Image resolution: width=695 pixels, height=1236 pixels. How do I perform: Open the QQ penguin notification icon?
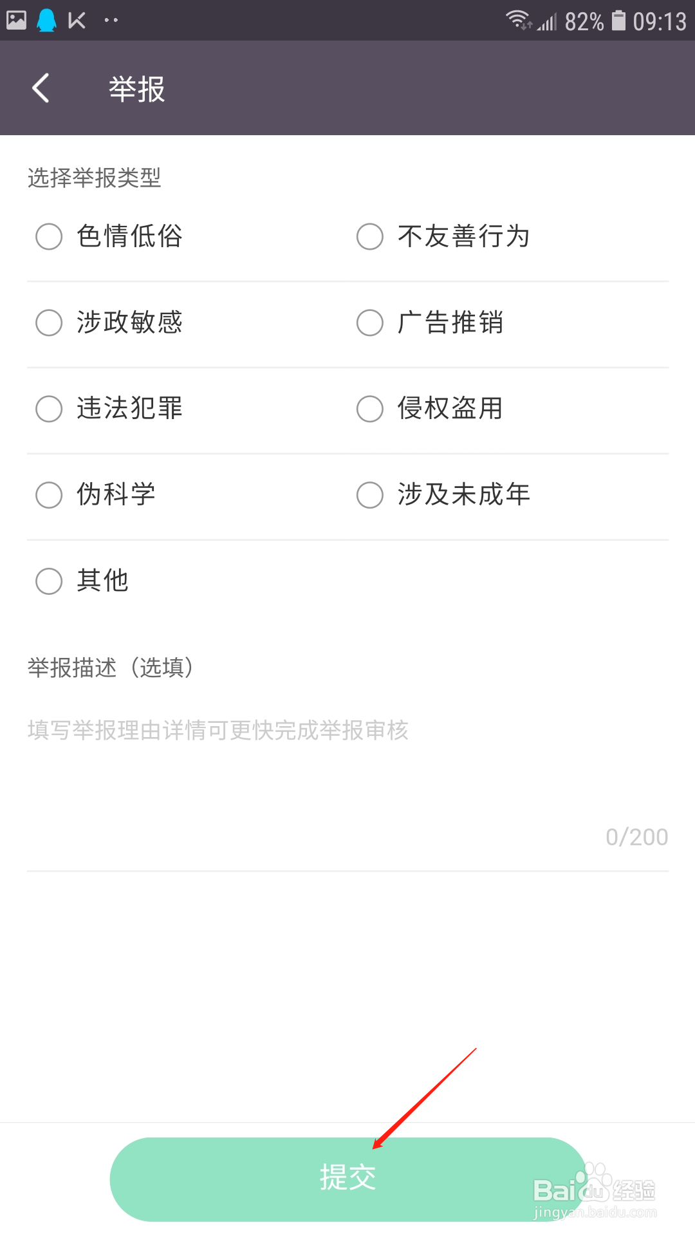pyautogui.click(x=46, y=21)
